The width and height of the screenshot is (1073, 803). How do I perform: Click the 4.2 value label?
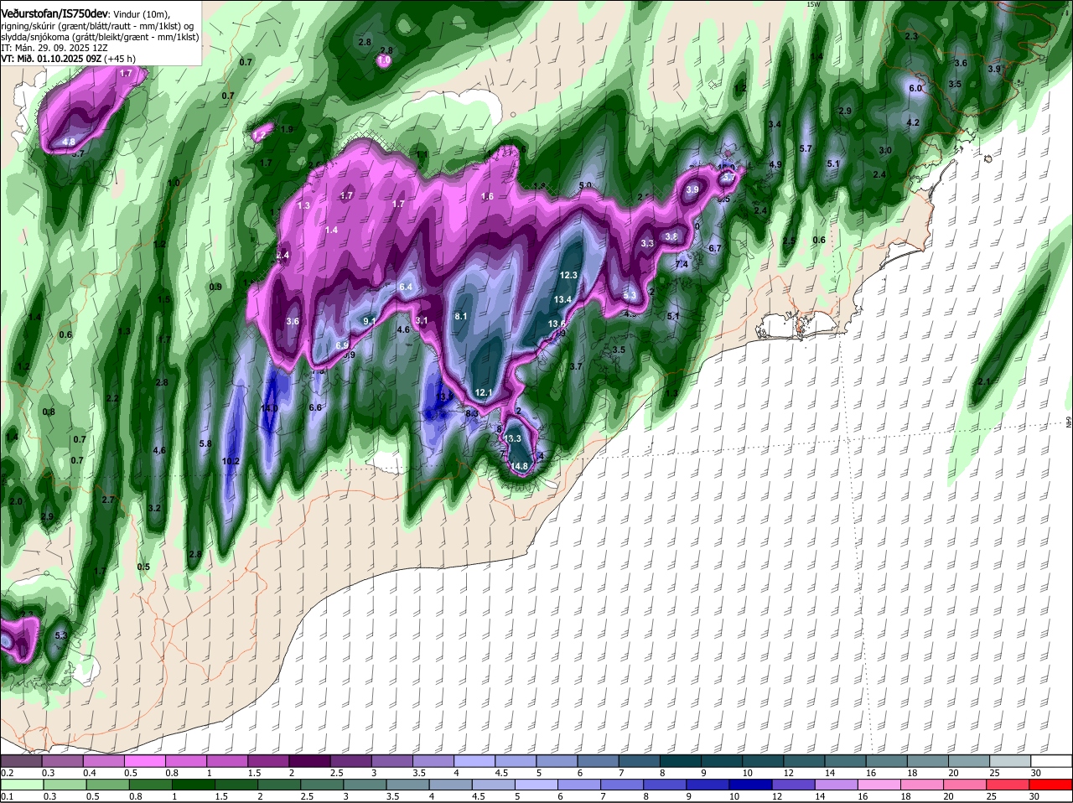point(914,122)
